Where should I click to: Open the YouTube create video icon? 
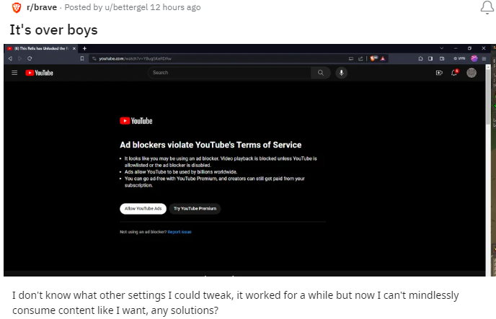click(x=439, y=73)
